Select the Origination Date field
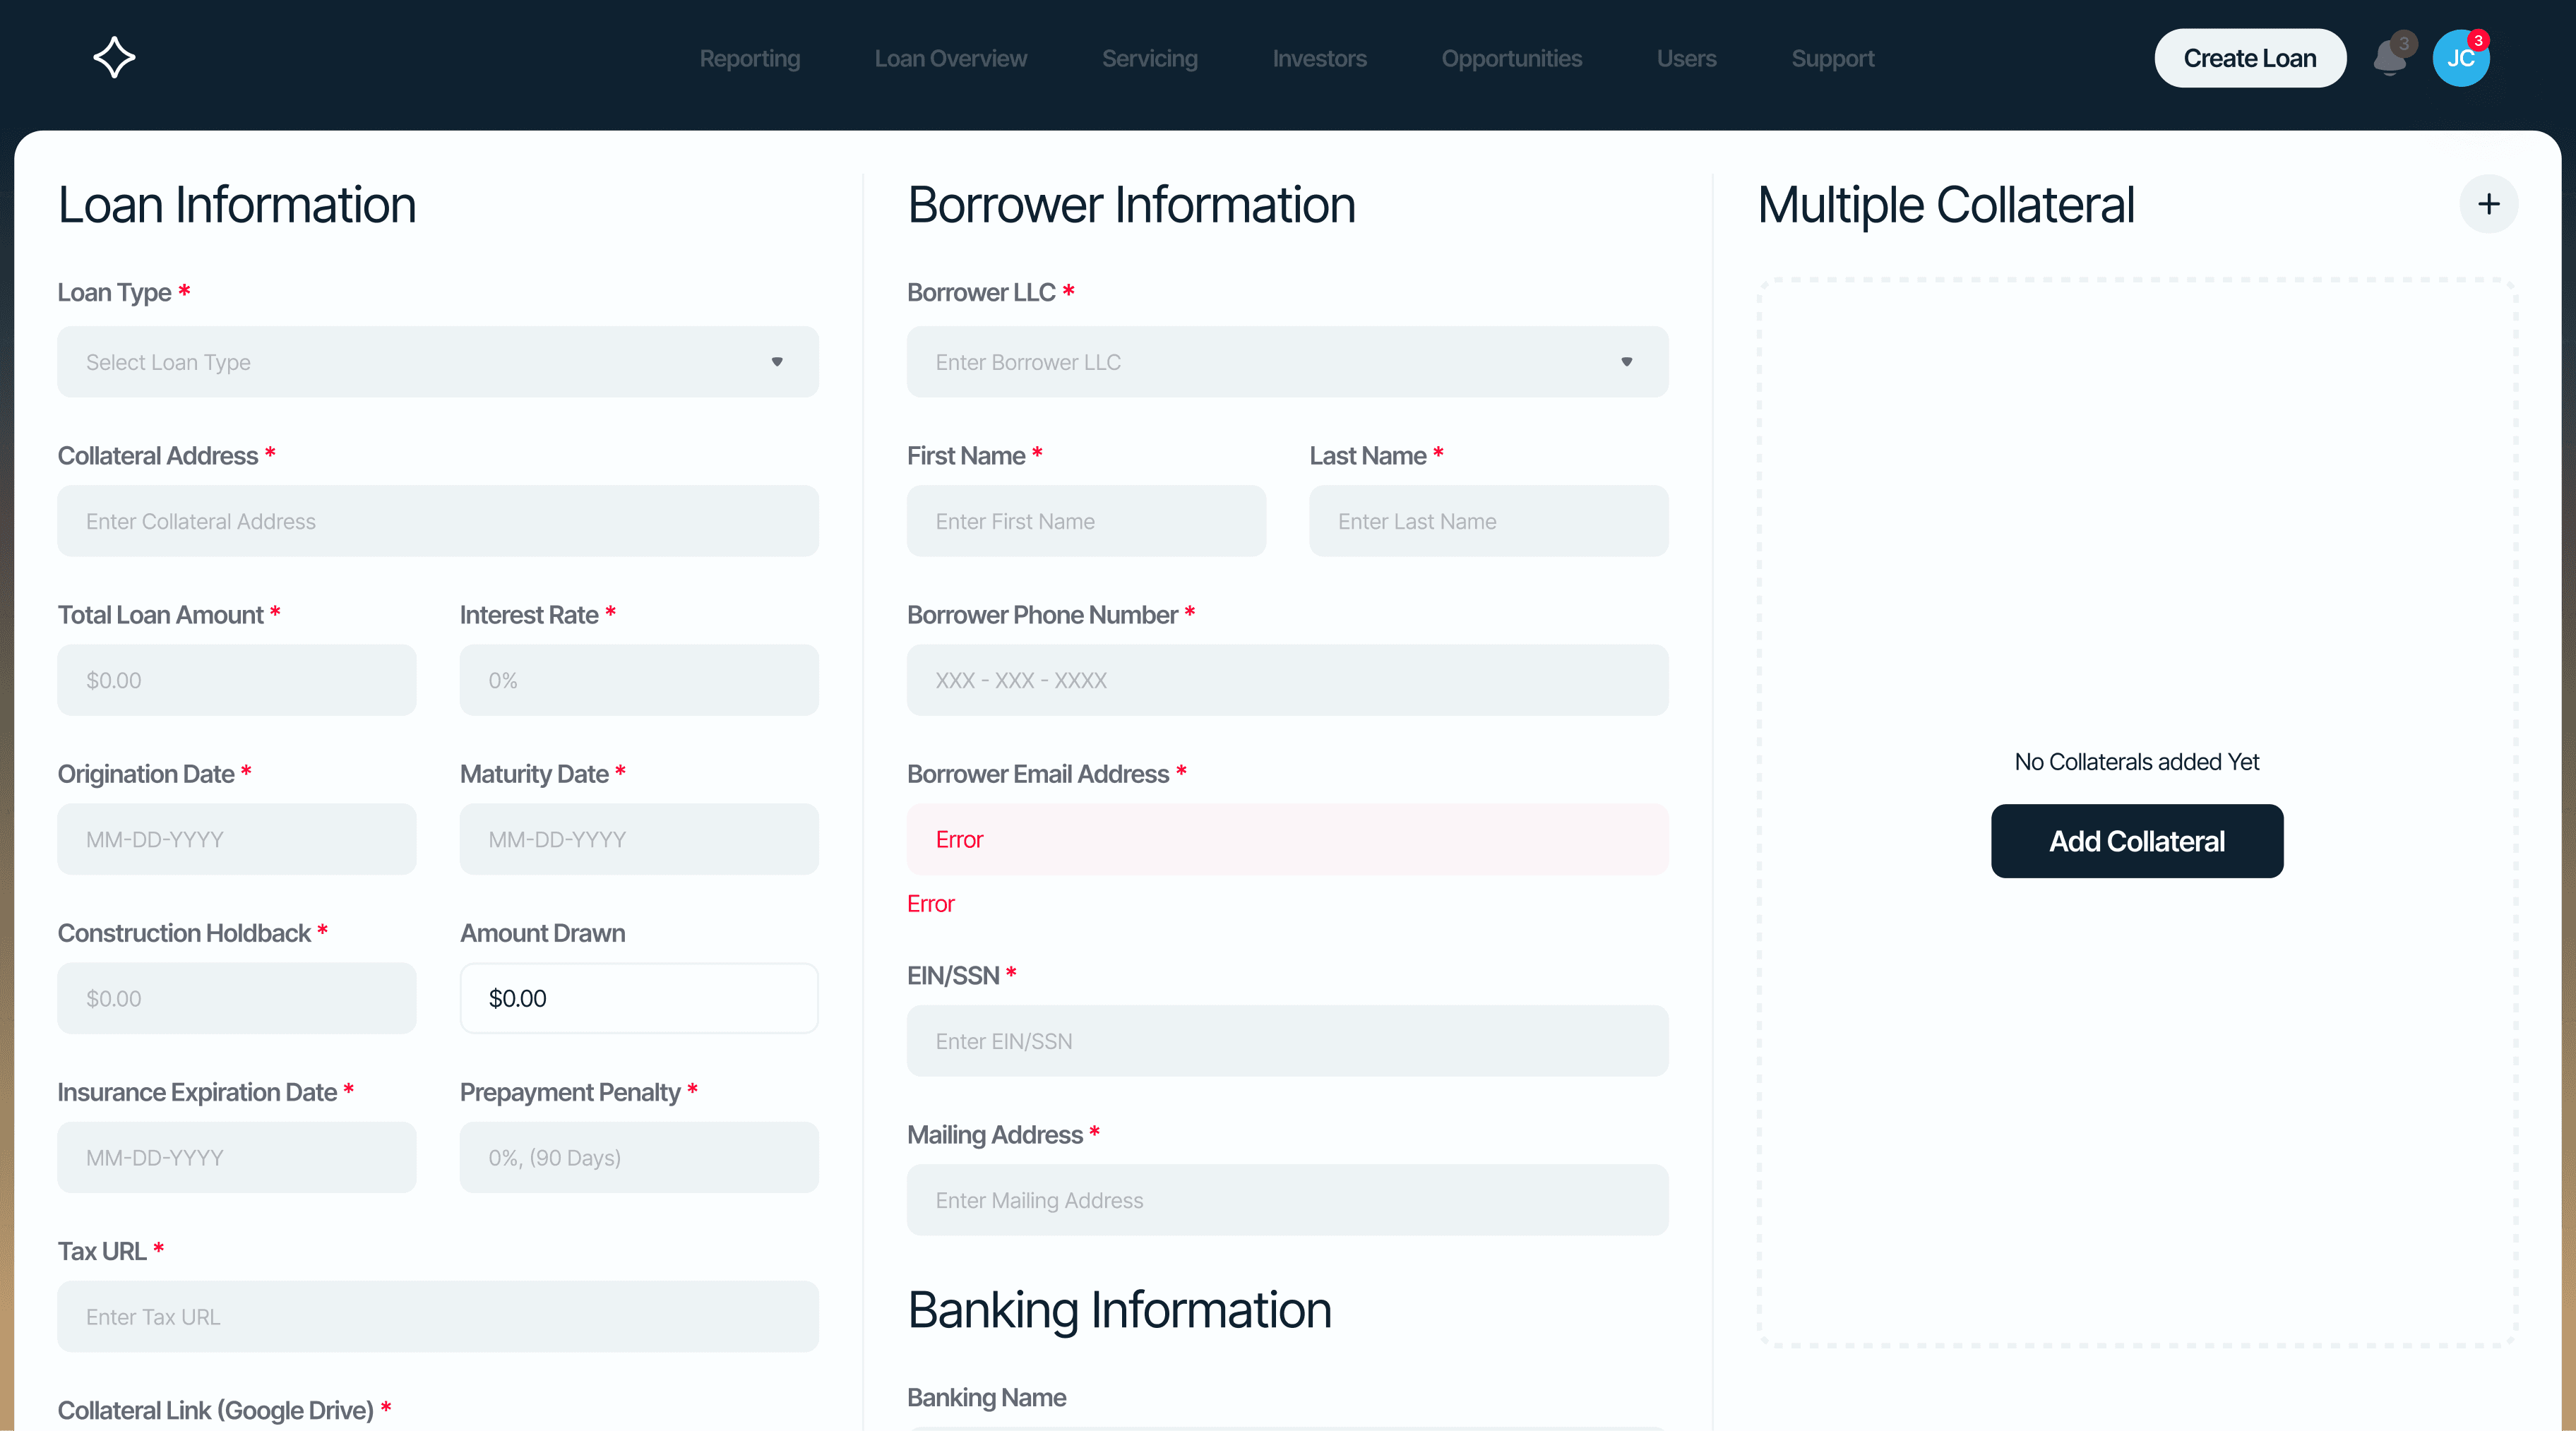This screenshot has height=1431, width=2576. (237, 839)
